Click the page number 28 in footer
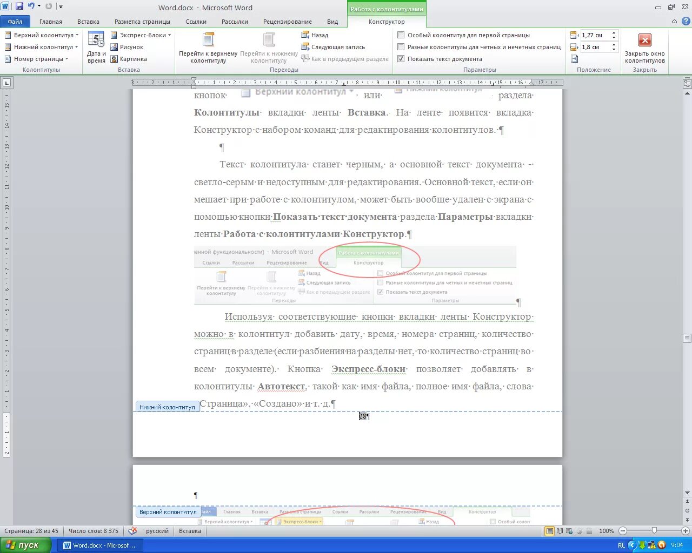 pos(363,416)
